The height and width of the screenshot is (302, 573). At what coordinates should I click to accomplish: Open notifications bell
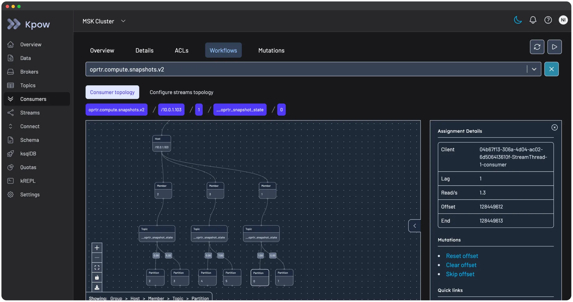point(533,20)
